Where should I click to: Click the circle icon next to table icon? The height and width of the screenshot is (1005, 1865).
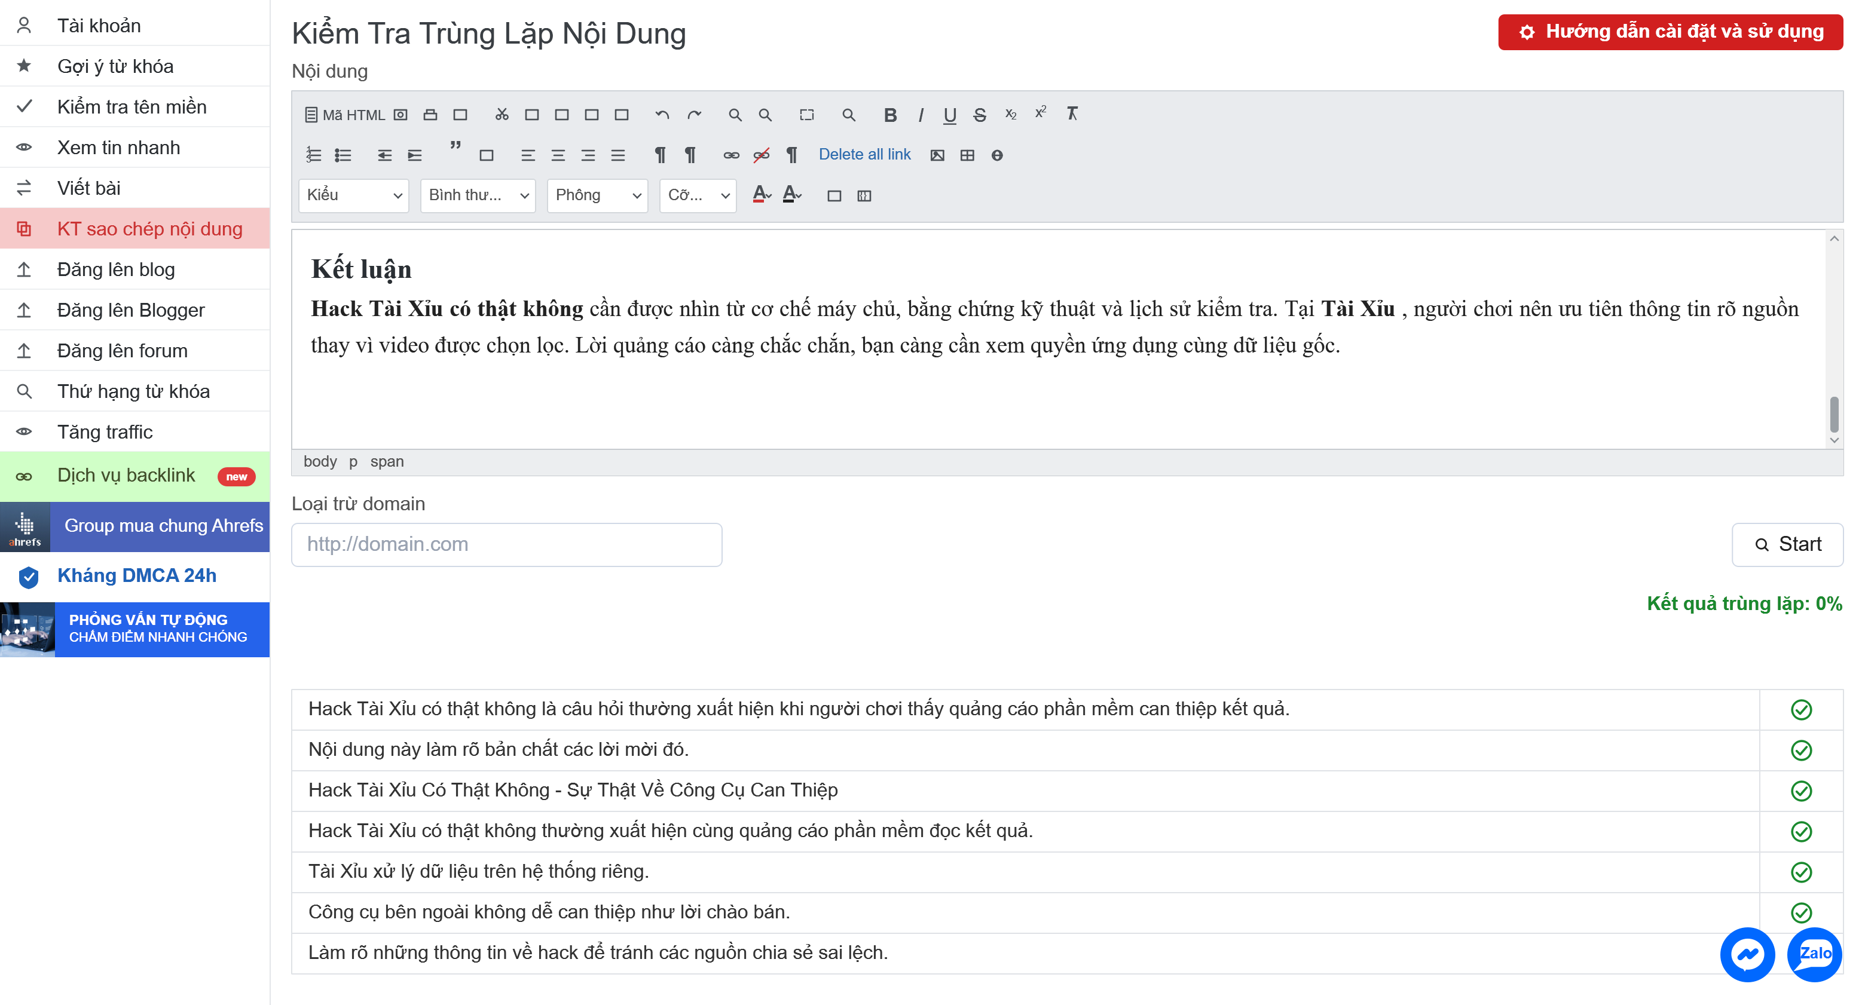(x=997, y=155)
